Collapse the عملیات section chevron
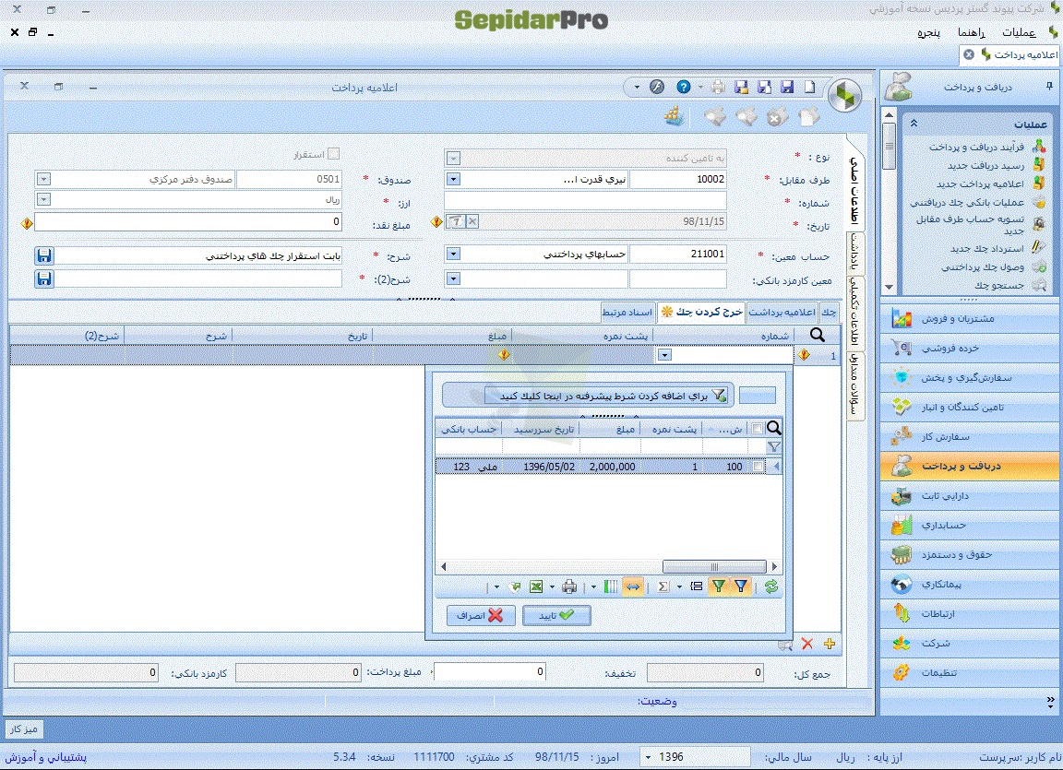Screen dimensions: 1063x770 point(914,124)
